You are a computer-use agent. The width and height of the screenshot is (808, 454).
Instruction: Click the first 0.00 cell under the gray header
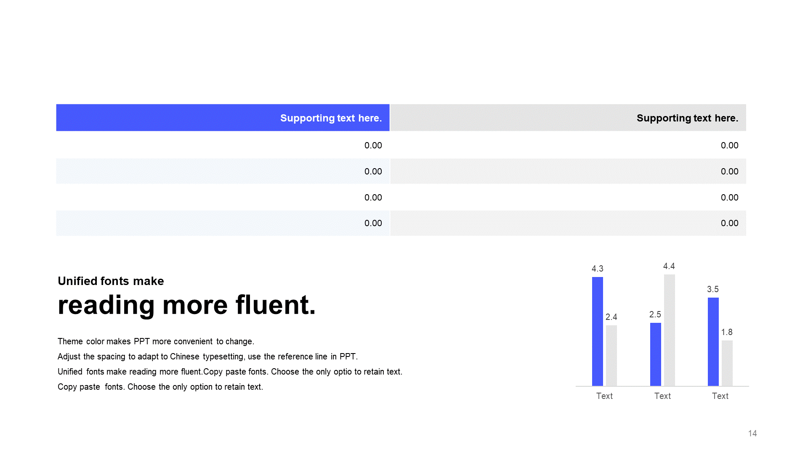click(x=568, y=145)
